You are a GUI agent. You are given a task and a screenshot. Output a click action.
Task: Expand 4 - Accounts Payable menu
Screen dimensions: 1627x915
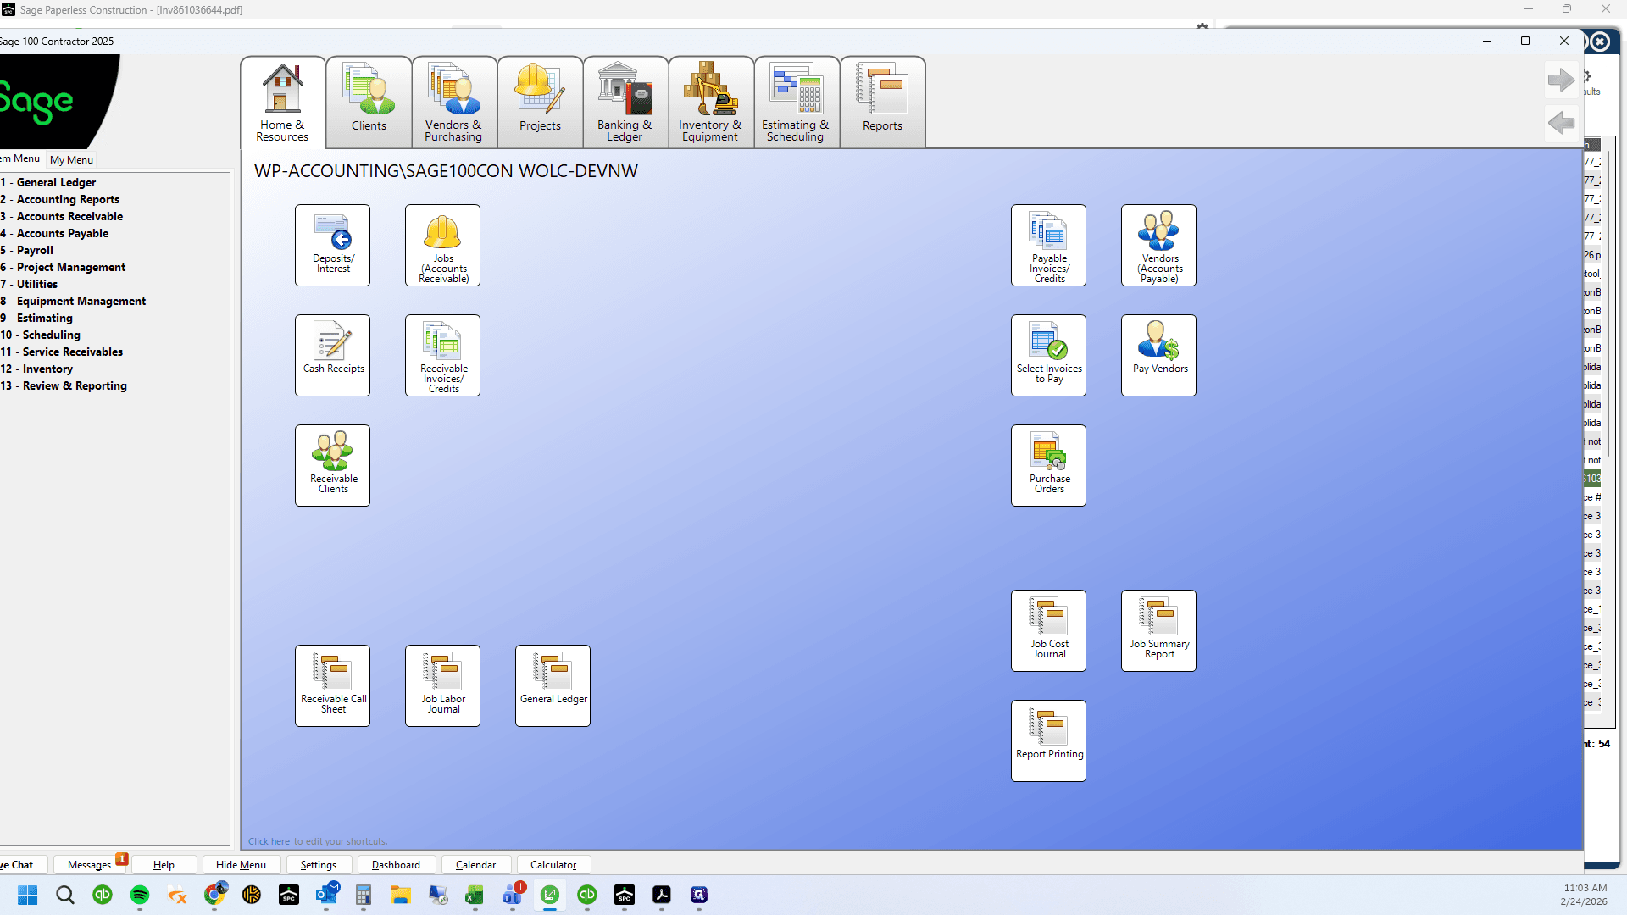tap(54, 233)
